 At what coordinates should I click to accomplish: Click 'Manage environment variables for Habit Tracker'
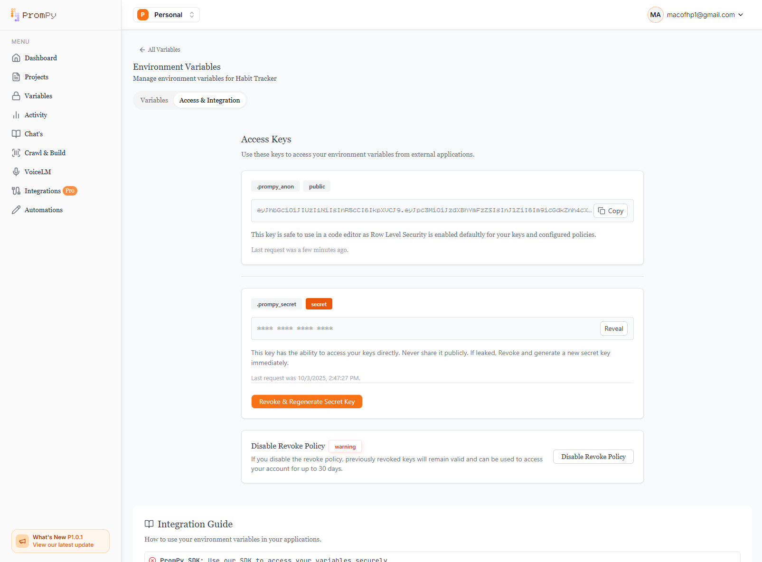(x=205, y=78)
